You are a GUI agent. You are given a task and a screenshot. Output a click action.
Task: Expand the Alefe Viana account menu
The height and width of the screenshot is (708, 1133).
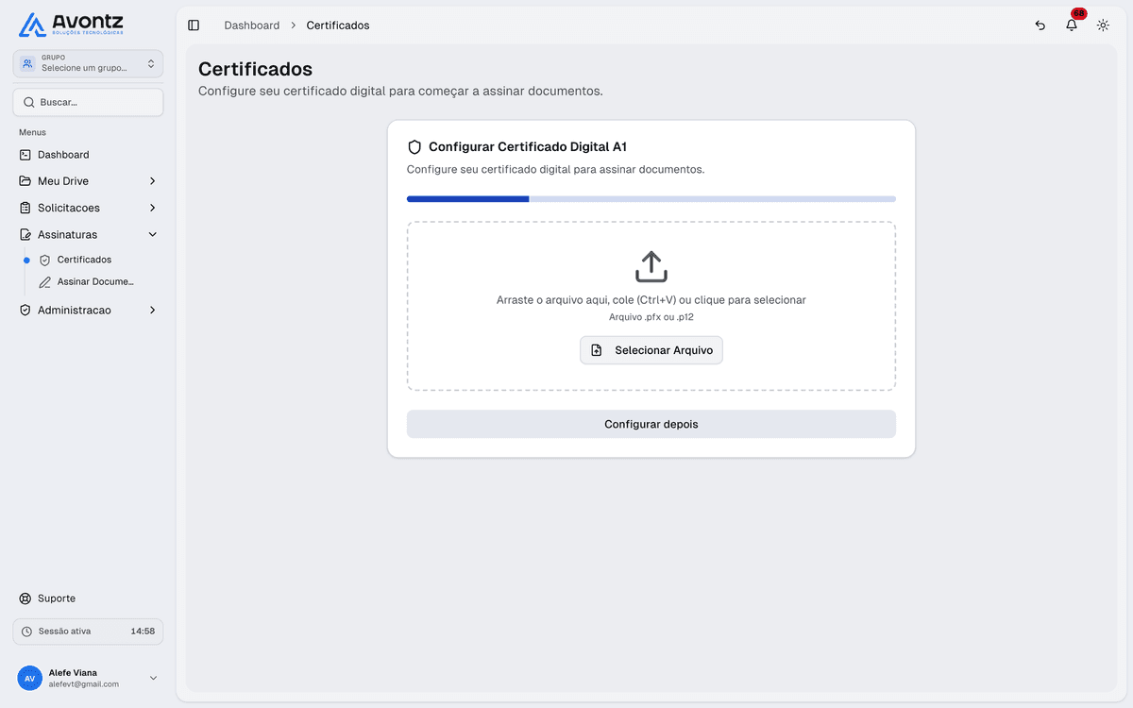click(x=152, y=677)
